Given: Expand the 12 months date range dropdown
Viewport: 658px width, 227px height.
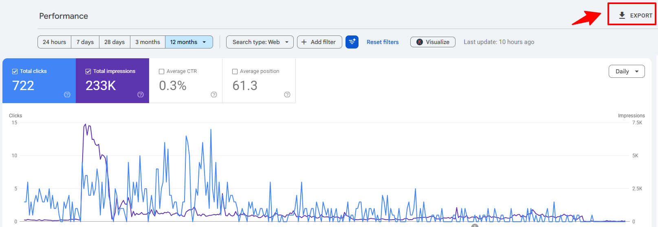Looking at the screenshot, I should (x=189, y=42).
